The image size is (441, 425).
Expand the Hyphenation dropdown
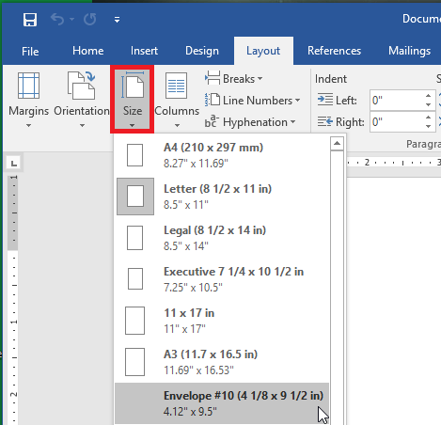click(250, 122)
